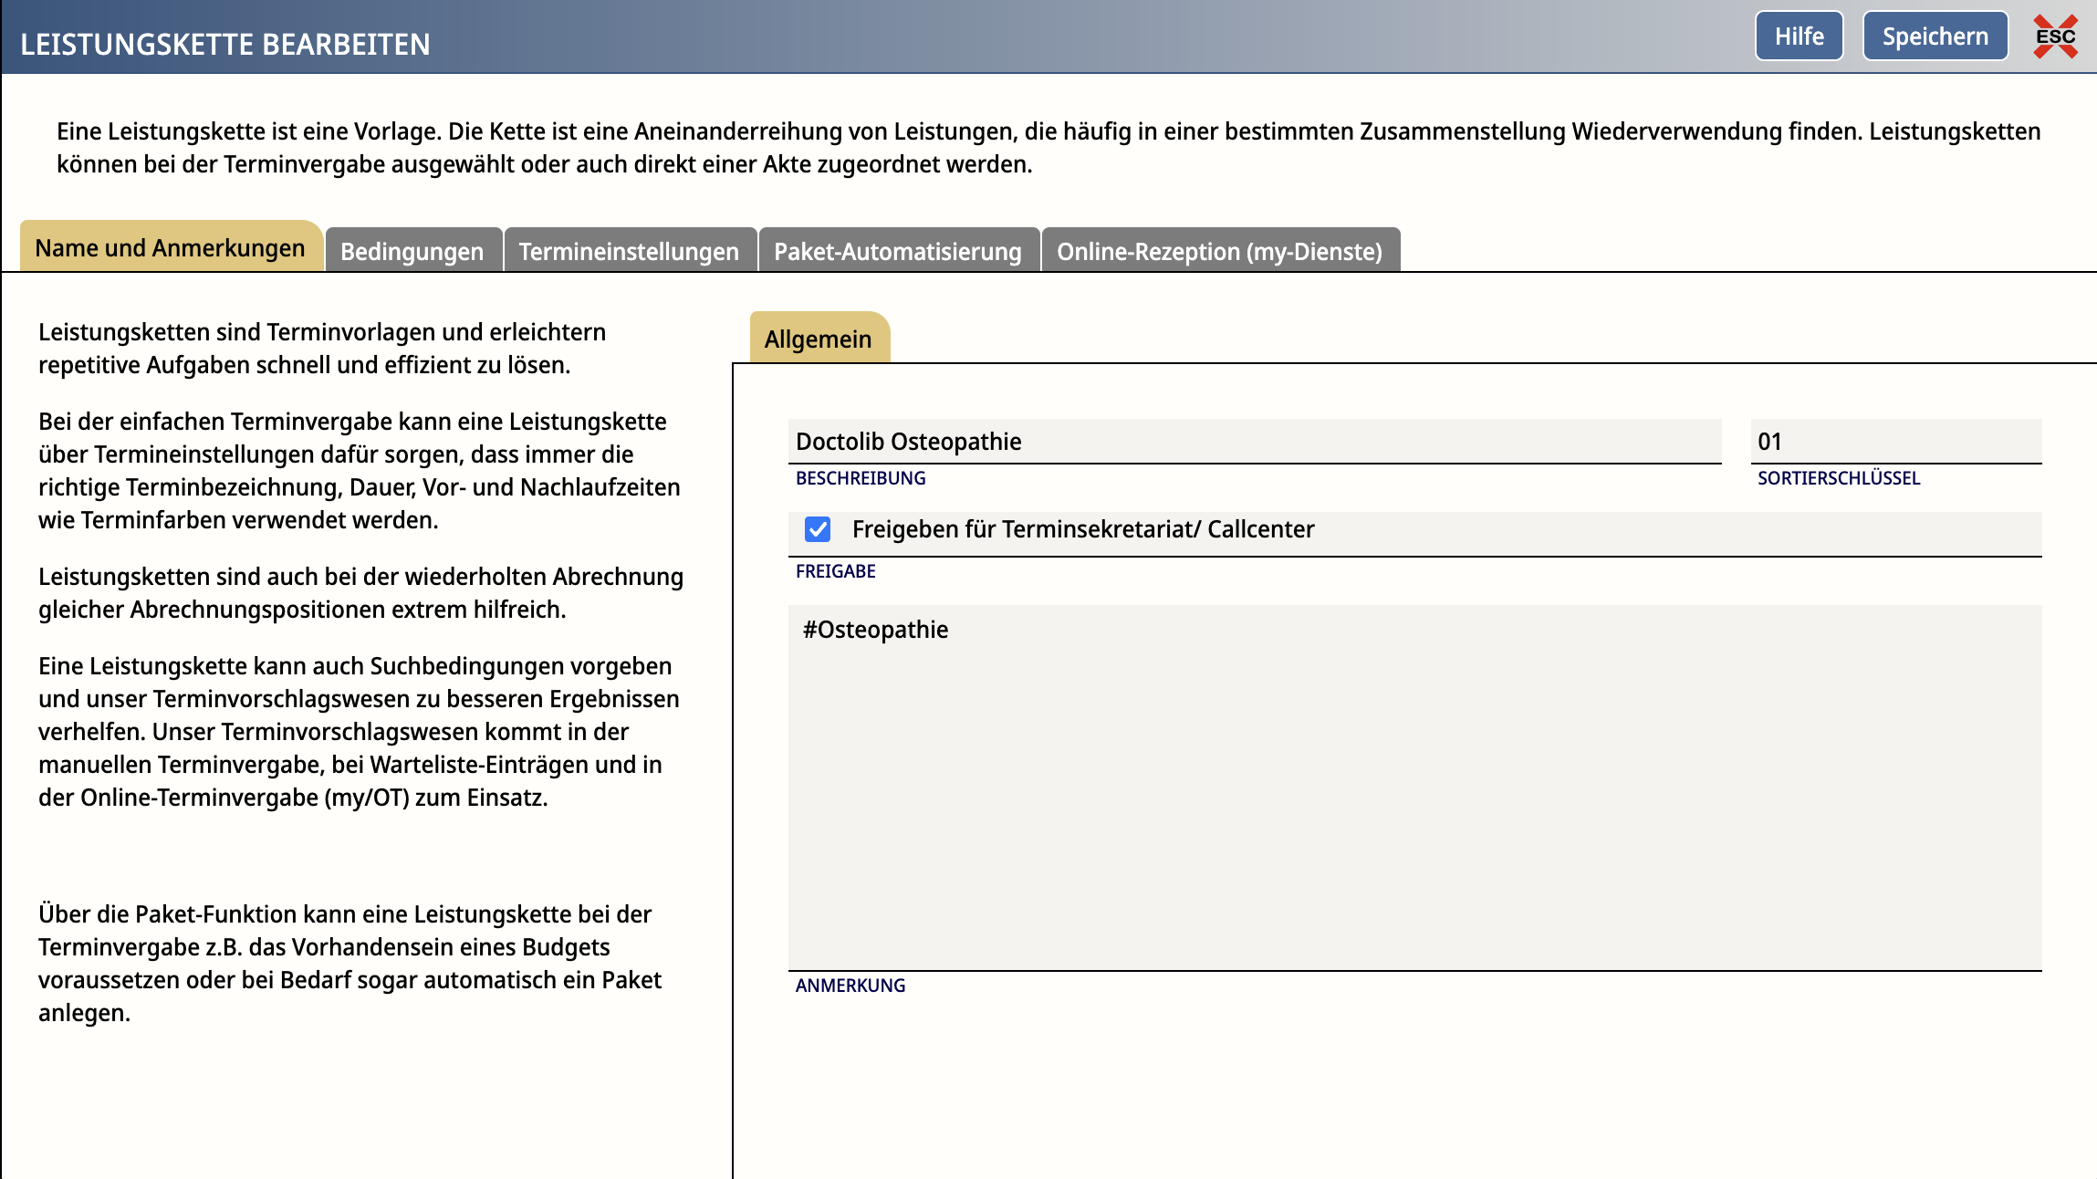Image resolution: width=2097 pixels, height=1179 pixels.
Task: Click the SORTIERSCHLÜSSEL field label
Action: pos(1839,478)
